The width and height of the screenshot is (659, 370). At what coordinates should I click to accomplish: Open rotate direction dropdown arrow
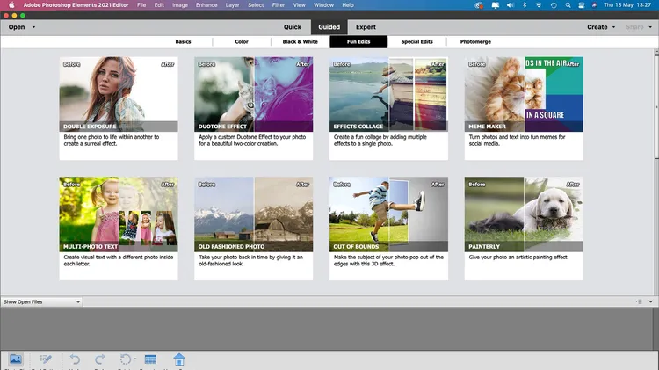tap(135, 359)
